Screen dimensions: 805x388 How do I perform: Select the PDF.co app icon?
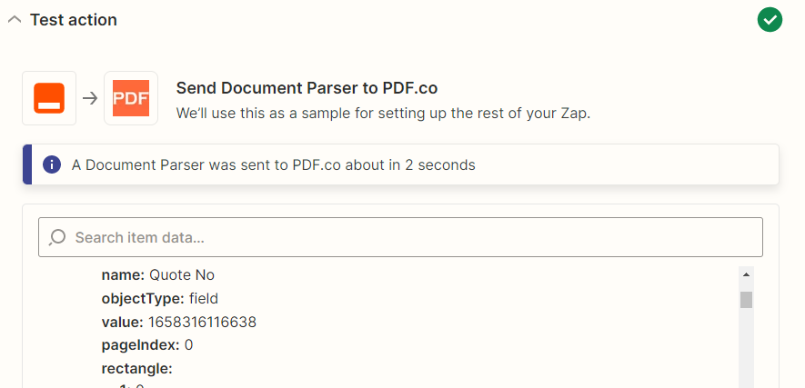pyautogui.click(x=131, y=98)
